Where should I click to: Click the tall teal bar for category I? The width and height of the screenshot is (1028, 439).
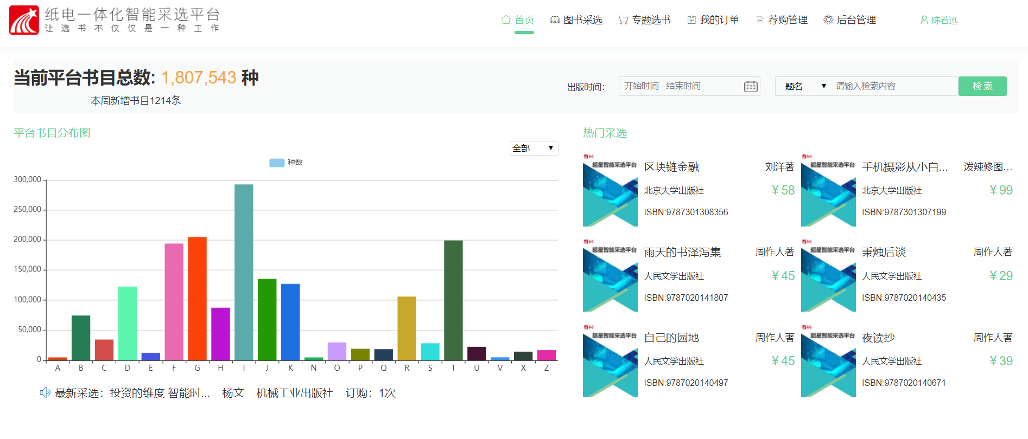click(x=244, y=271)
